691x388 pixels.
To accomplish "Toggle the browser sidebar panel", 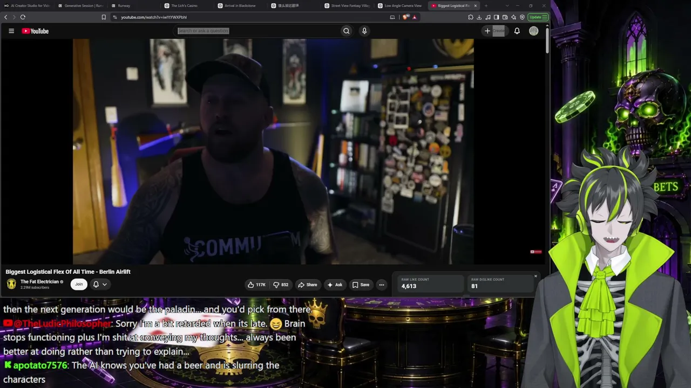I will coord(496,17).
